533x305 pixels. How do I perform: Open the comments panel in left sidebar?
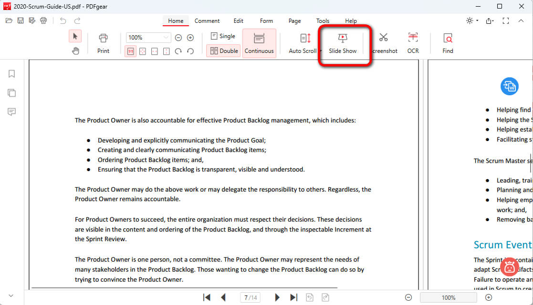coord(12,112)
